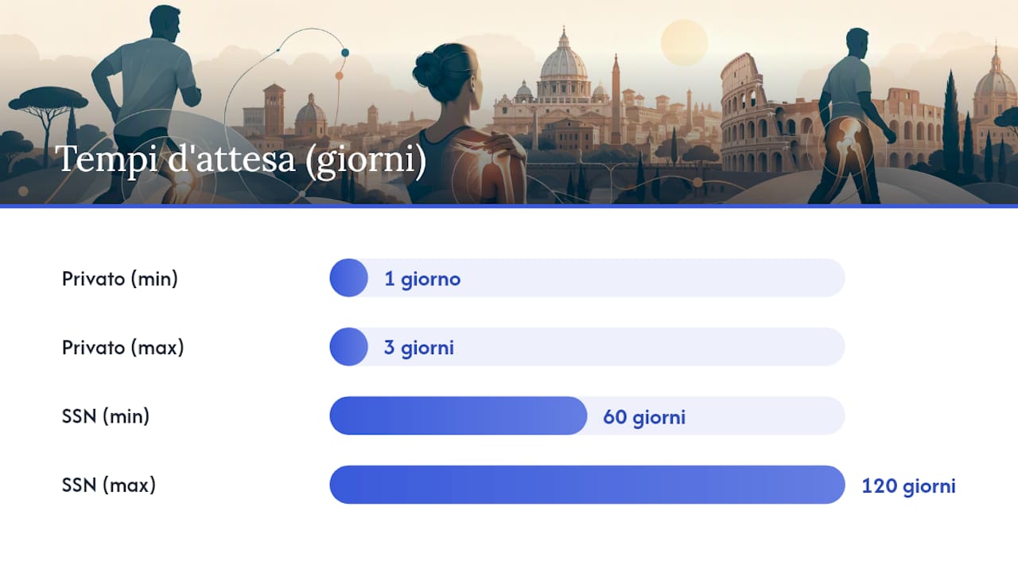Click the Privato (min) blue circle indicator
Viewport: 1018px width, 573px height.
(x=348, y=278)
